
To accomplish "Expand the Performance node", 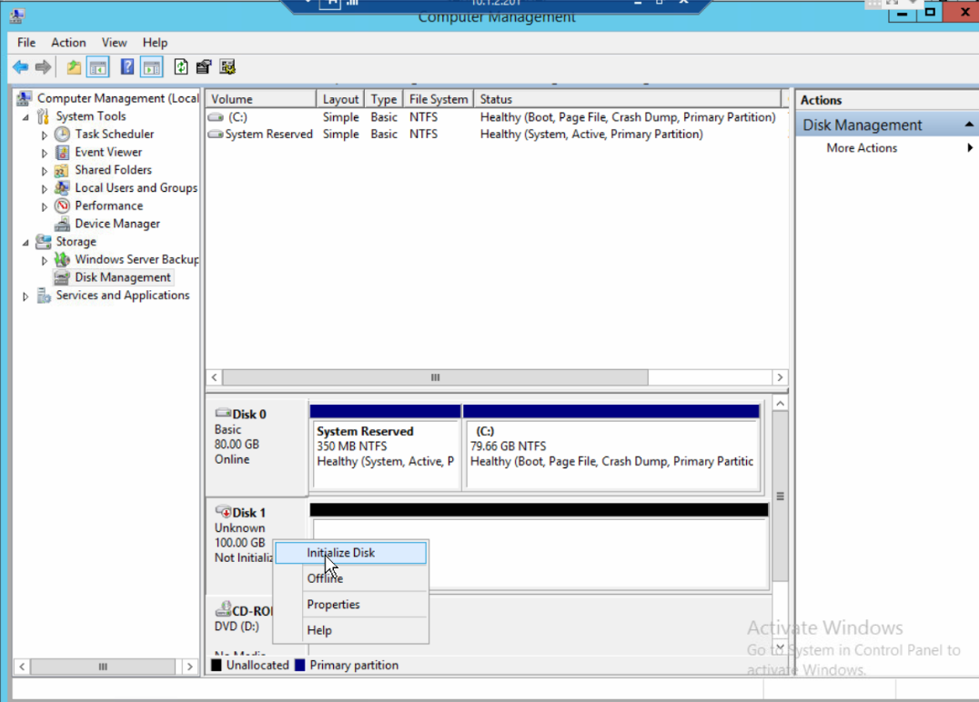I will [x=45, y=206].
